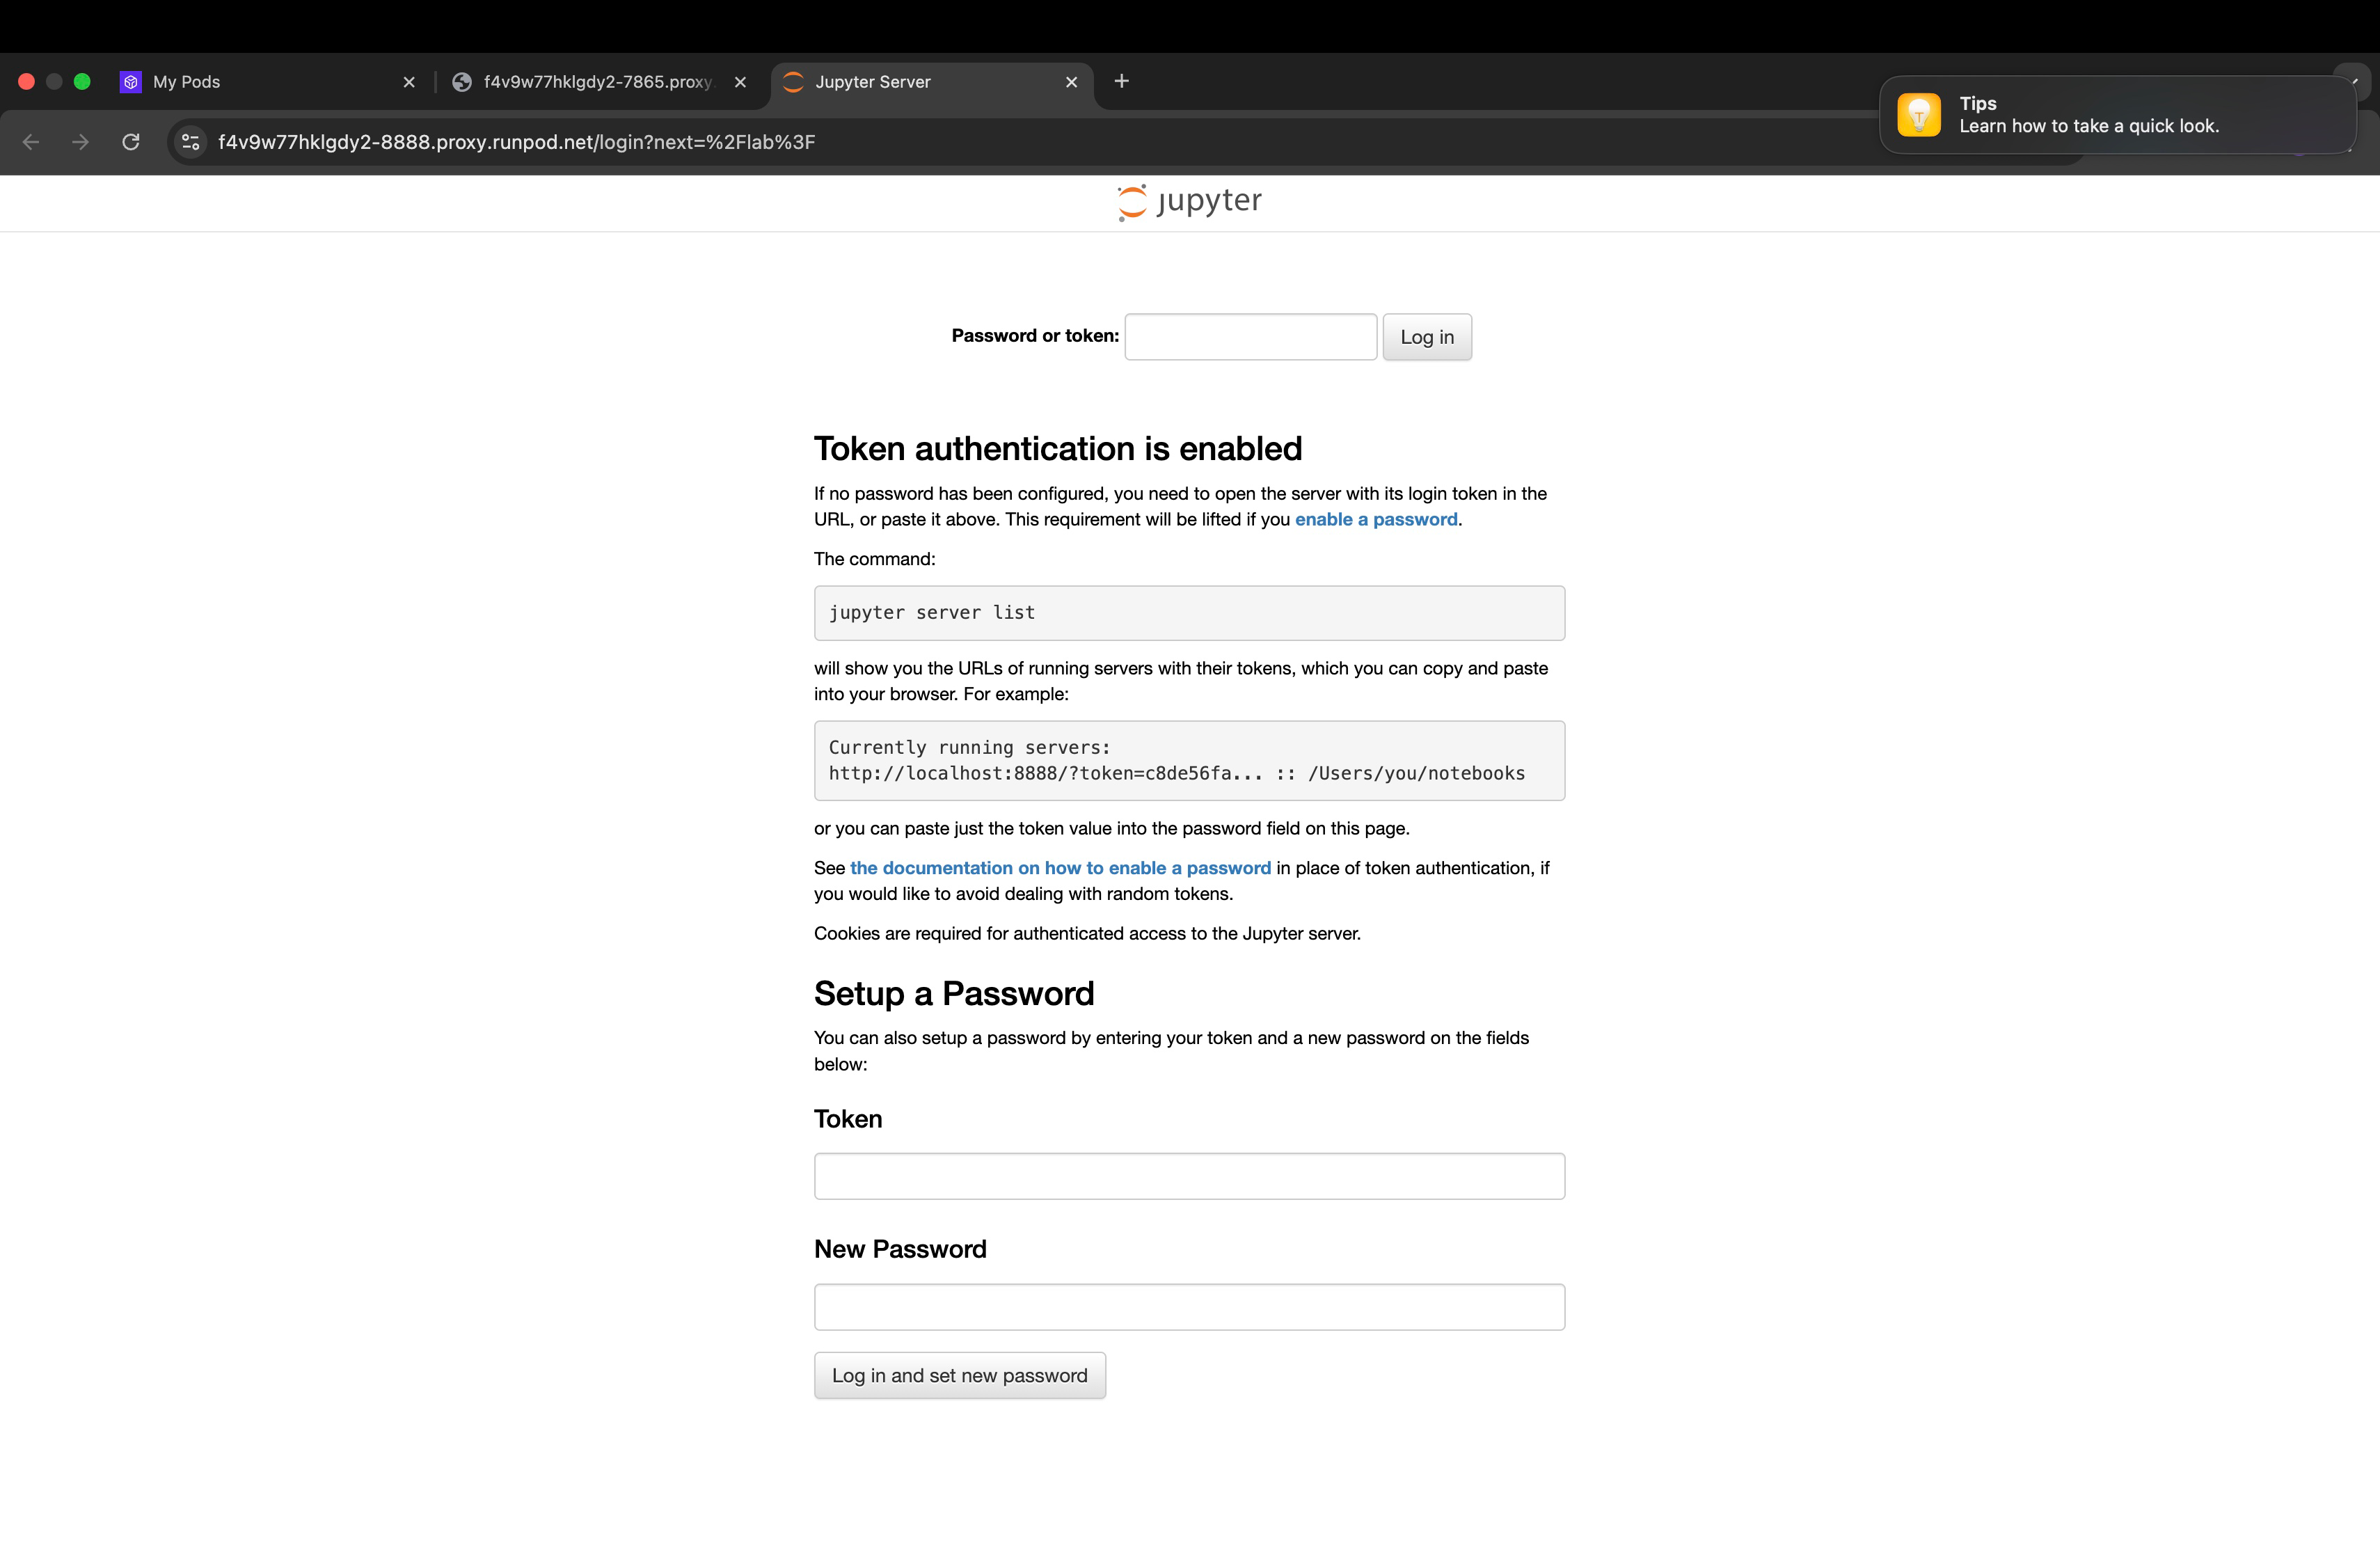Close the f4v9w77hklgdy2-7865 proxy tab
2380x1541 pixels.
(740, 82)
